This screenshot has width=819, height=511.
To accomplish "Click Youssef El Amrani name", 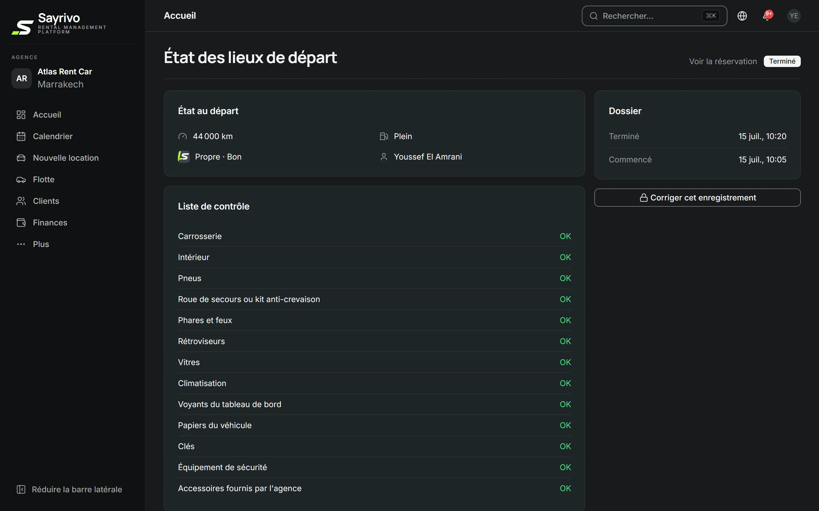I will click(428, 157).
